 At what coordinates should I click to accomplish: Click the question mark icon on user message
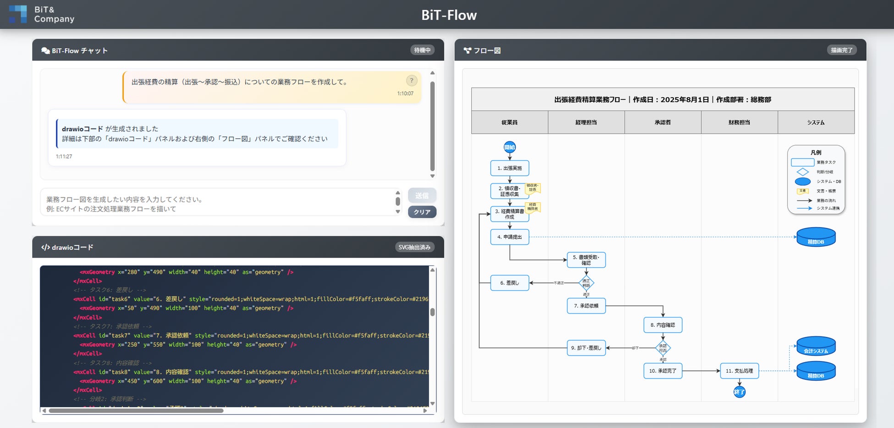pyautogui.click(x=412, y=81)
